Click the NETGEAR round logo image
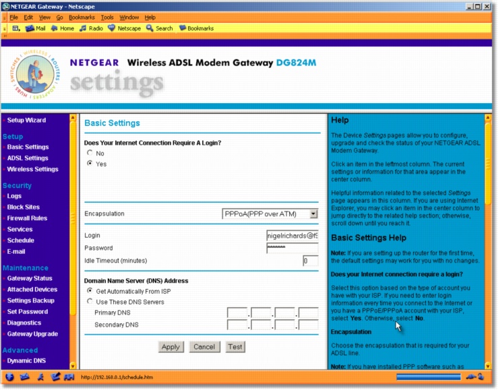Image resolution: width=498 pixels, height=390 pixels. [35, 75]
